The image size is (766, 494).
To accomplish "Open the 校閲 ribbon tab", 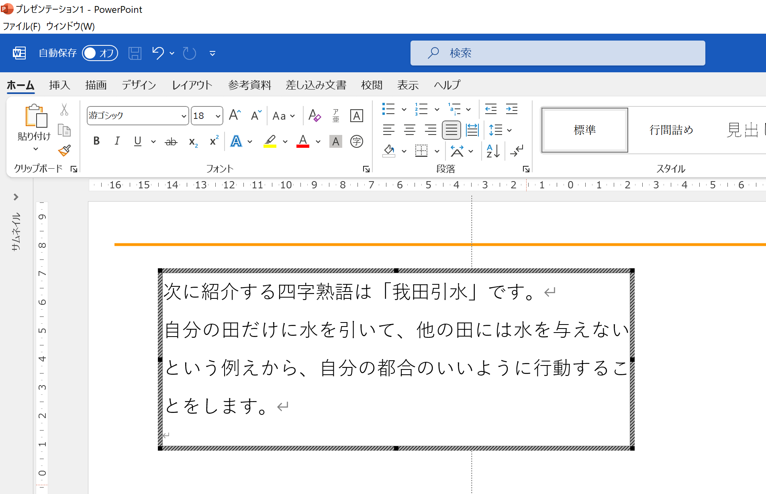I will click(x=372, y=85).
